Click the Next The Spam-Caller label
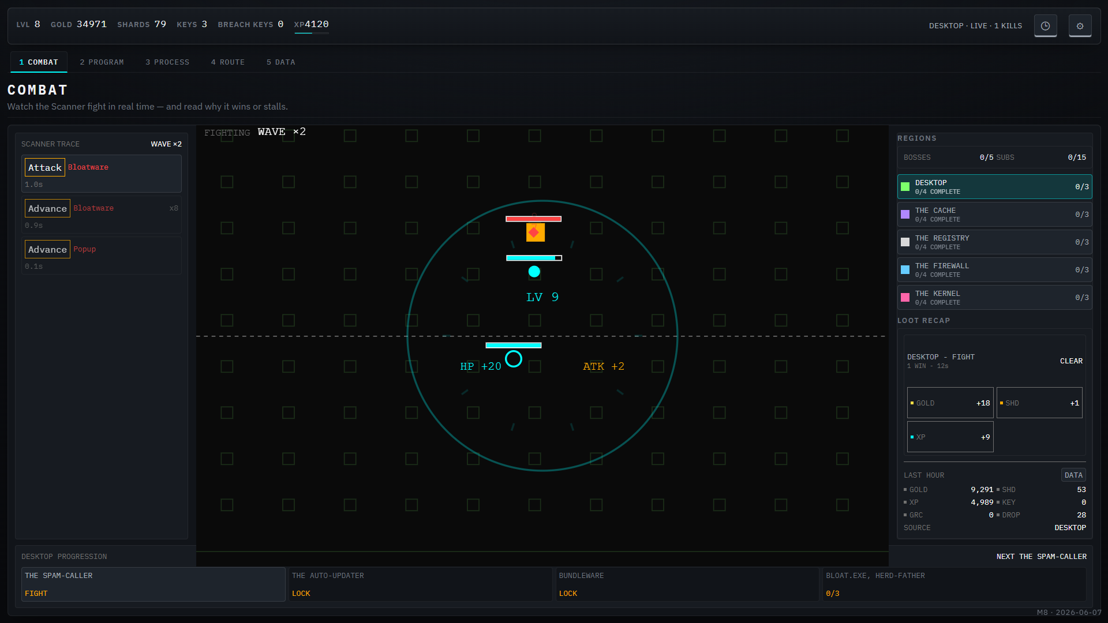The width and height of the screenshot is (1108, 623). [x=1042, y=557]
